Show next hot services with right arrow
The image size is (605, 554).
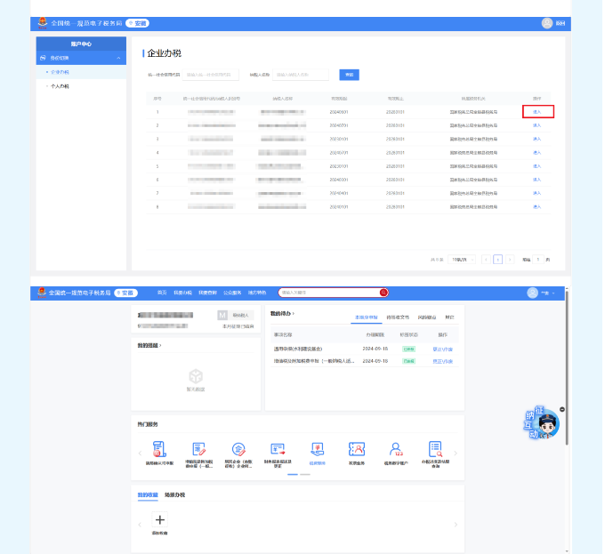coord(456,454)
